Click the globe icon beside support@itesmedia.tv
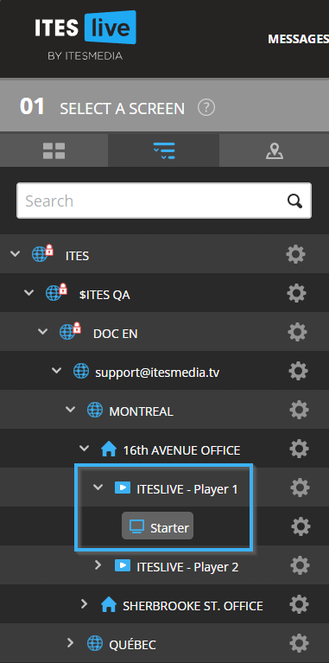The height and width of the screenshot is (663, 329). [x=81, y=371]
